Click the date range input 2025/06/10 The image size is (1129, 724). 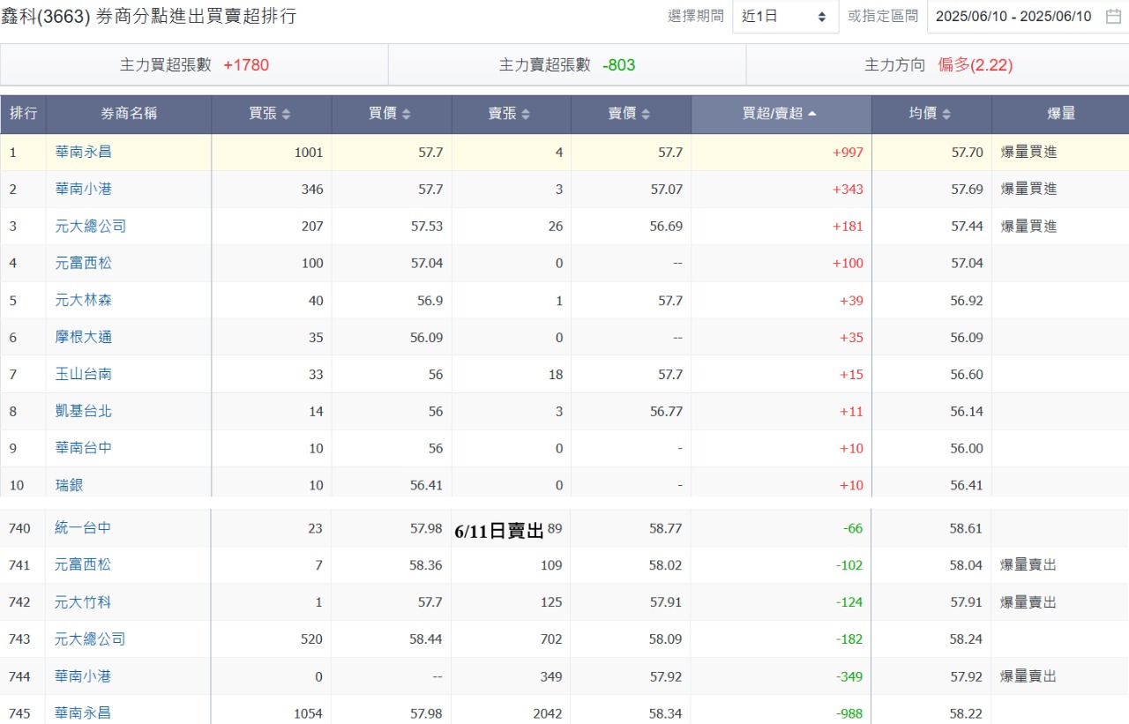tap(1013, 17)
